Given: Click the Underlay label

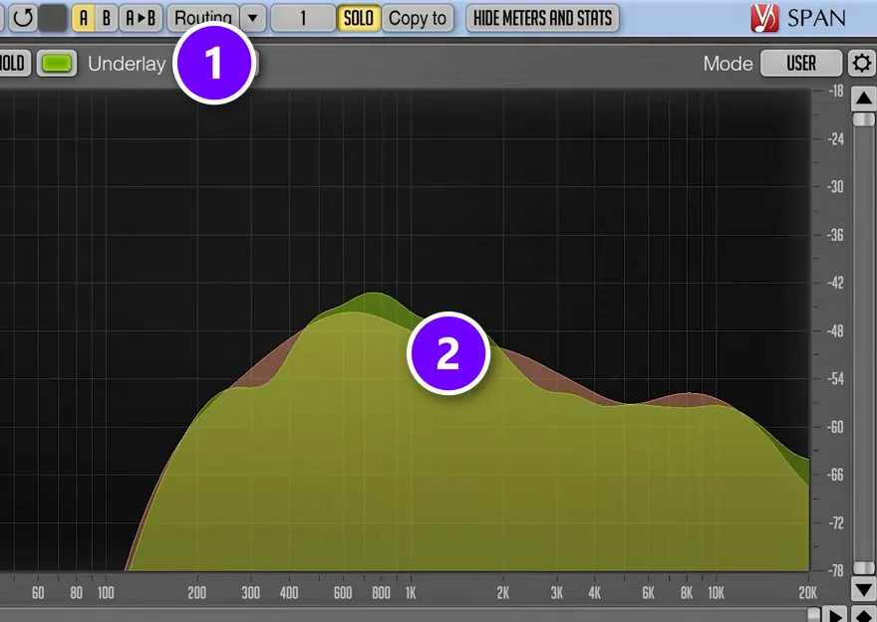Looking at the screenshot, I should [x=127, y=65].
